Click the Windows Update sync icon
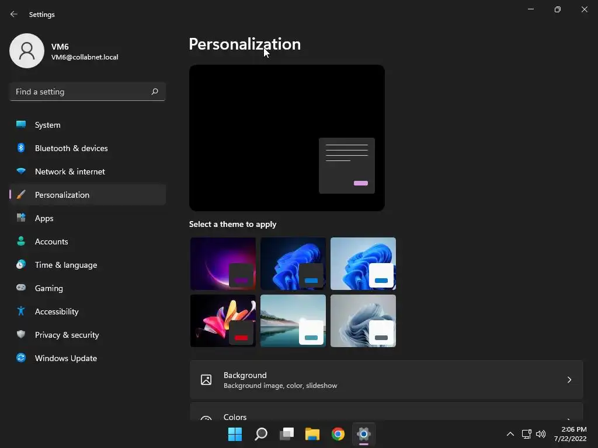 click(x=21, y=358)
